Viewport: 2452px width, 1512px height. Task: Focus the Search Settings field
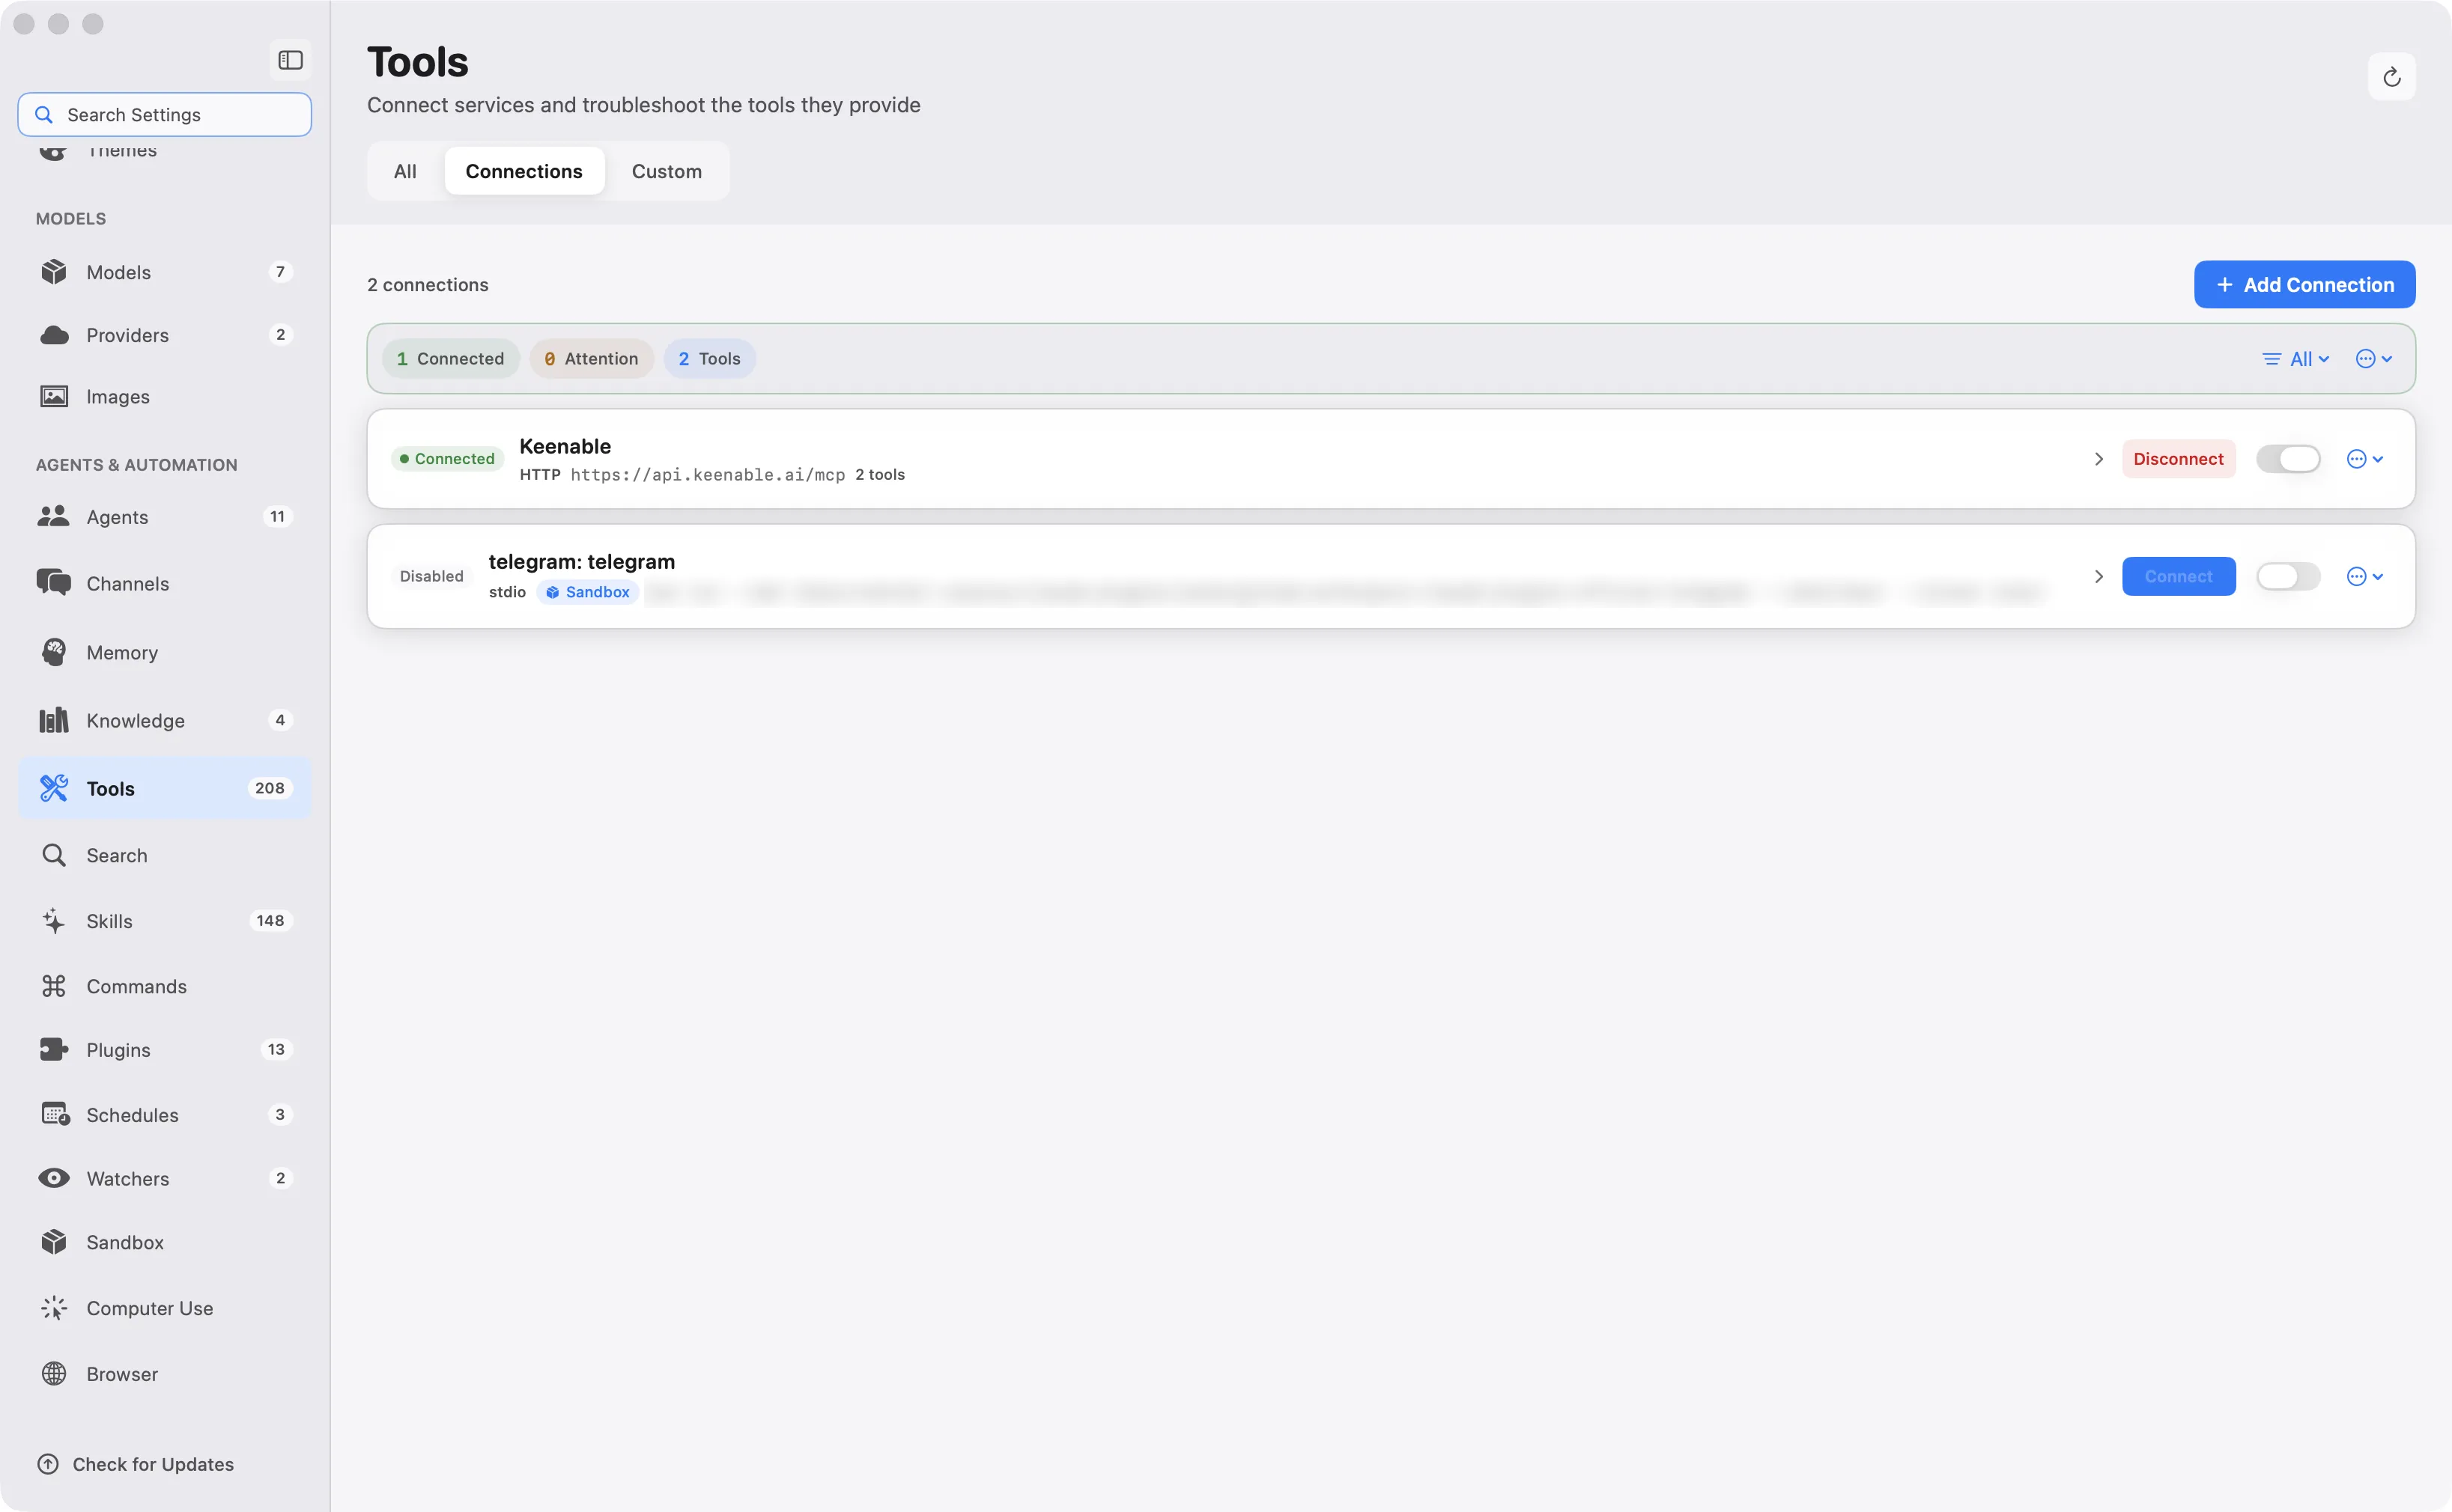tap(164, 115)
